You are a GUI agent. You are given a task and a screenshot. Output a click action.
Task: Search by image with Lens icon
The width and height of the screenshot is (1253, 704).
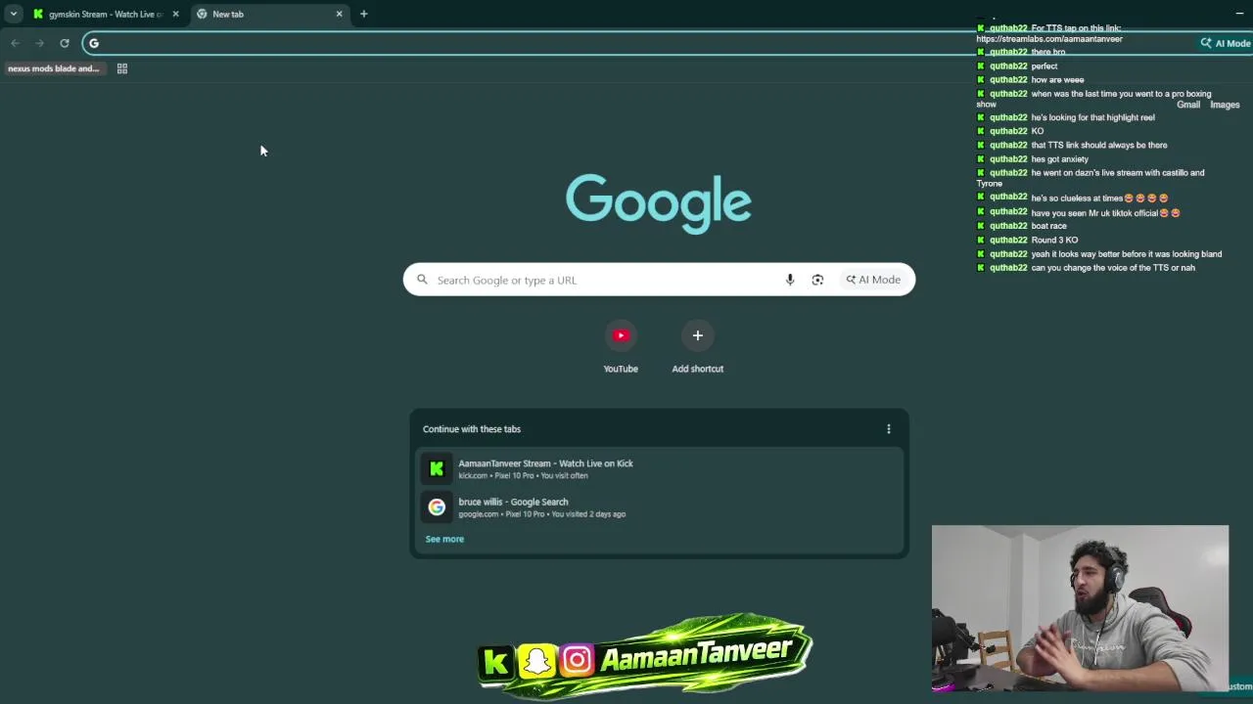[817, 280]
